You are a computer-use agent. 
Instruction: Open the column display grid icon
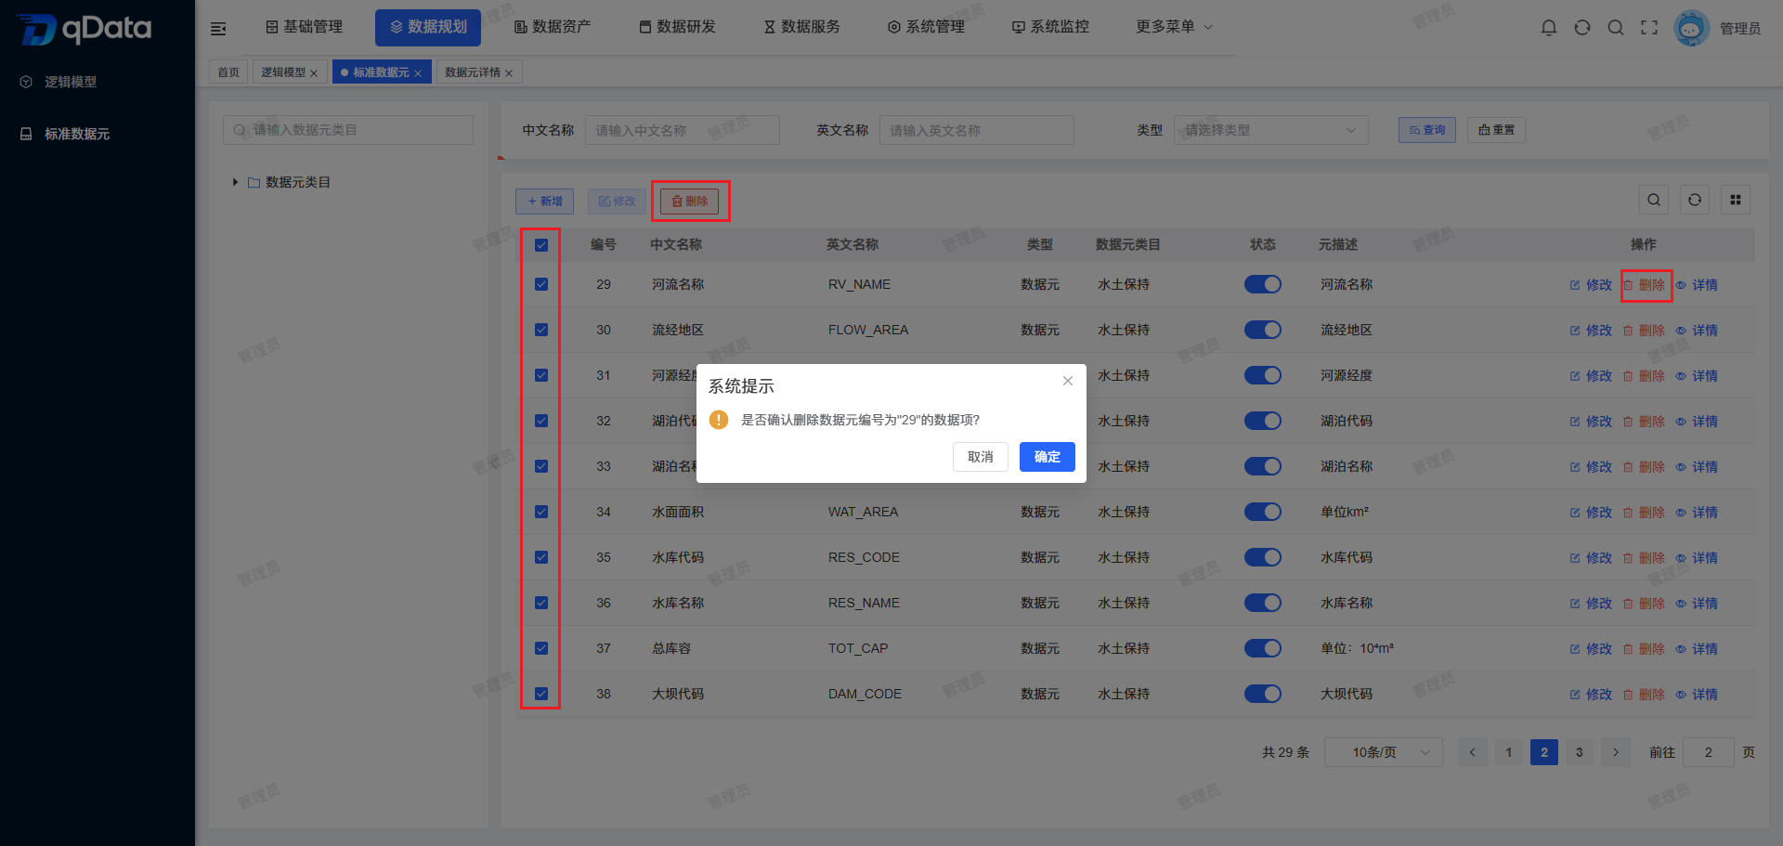1736,200
